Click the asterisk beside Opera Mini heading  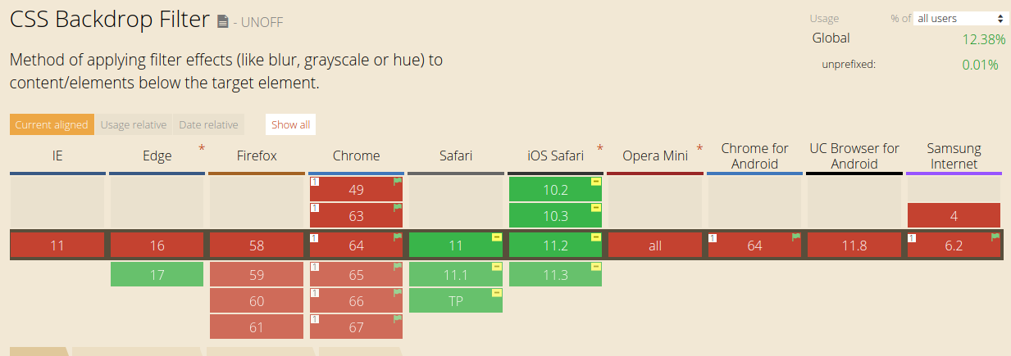coord(699,148)
